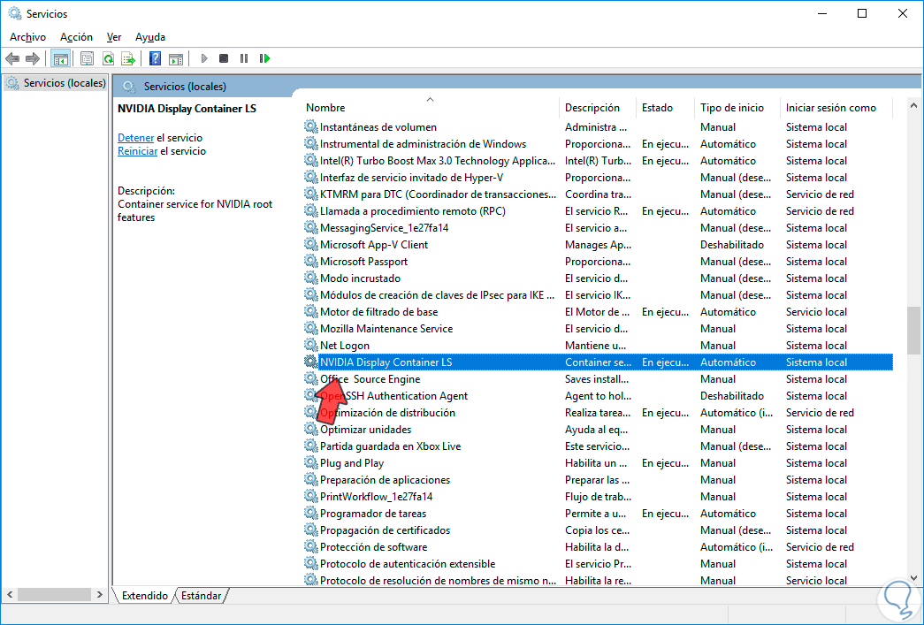
Task: Click the gear icon of Optimizar unidades
Action: point(310,429)
